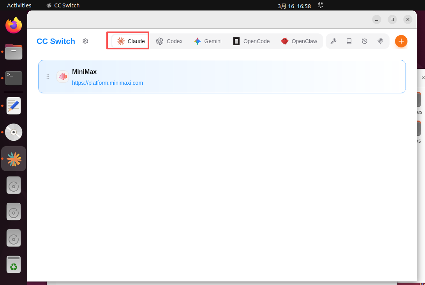Add a provider with the orange plus button
Viewport: 425px width, 285px height.
[x=401, y=41]
